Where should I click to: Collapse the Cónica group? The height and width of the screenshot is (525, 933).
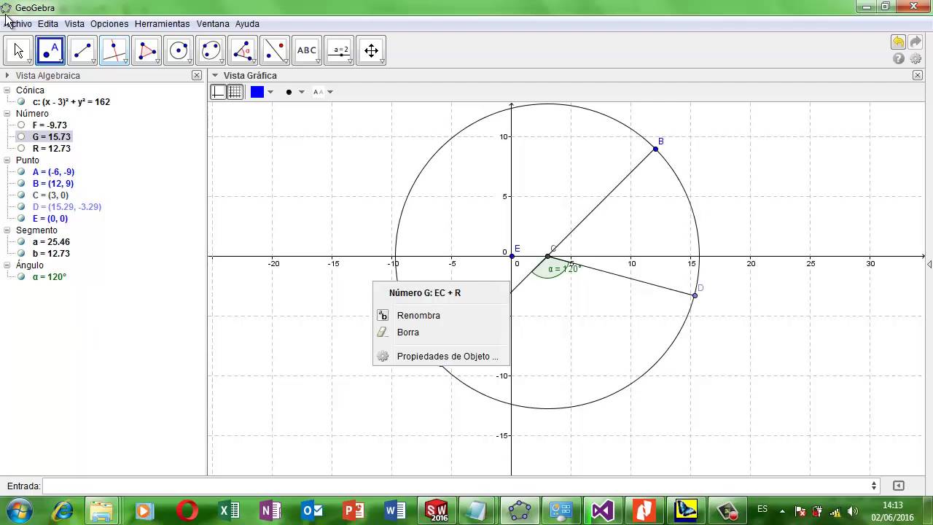point(7,90)
